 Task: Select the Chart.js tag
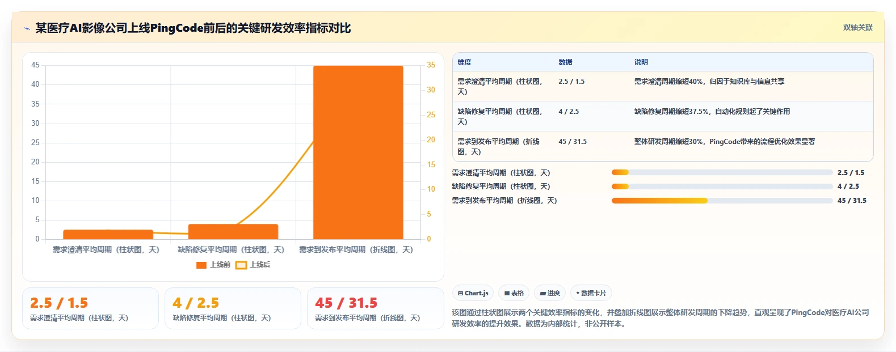473,293
